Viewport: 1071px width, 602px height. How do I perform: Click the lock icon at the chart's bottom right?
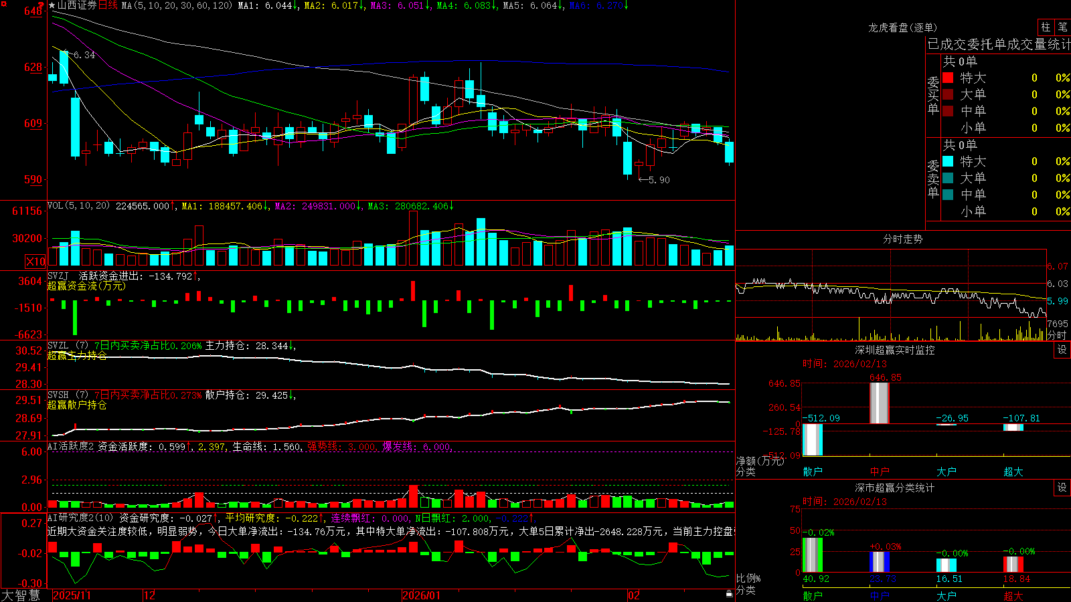(x=730, y=594)
